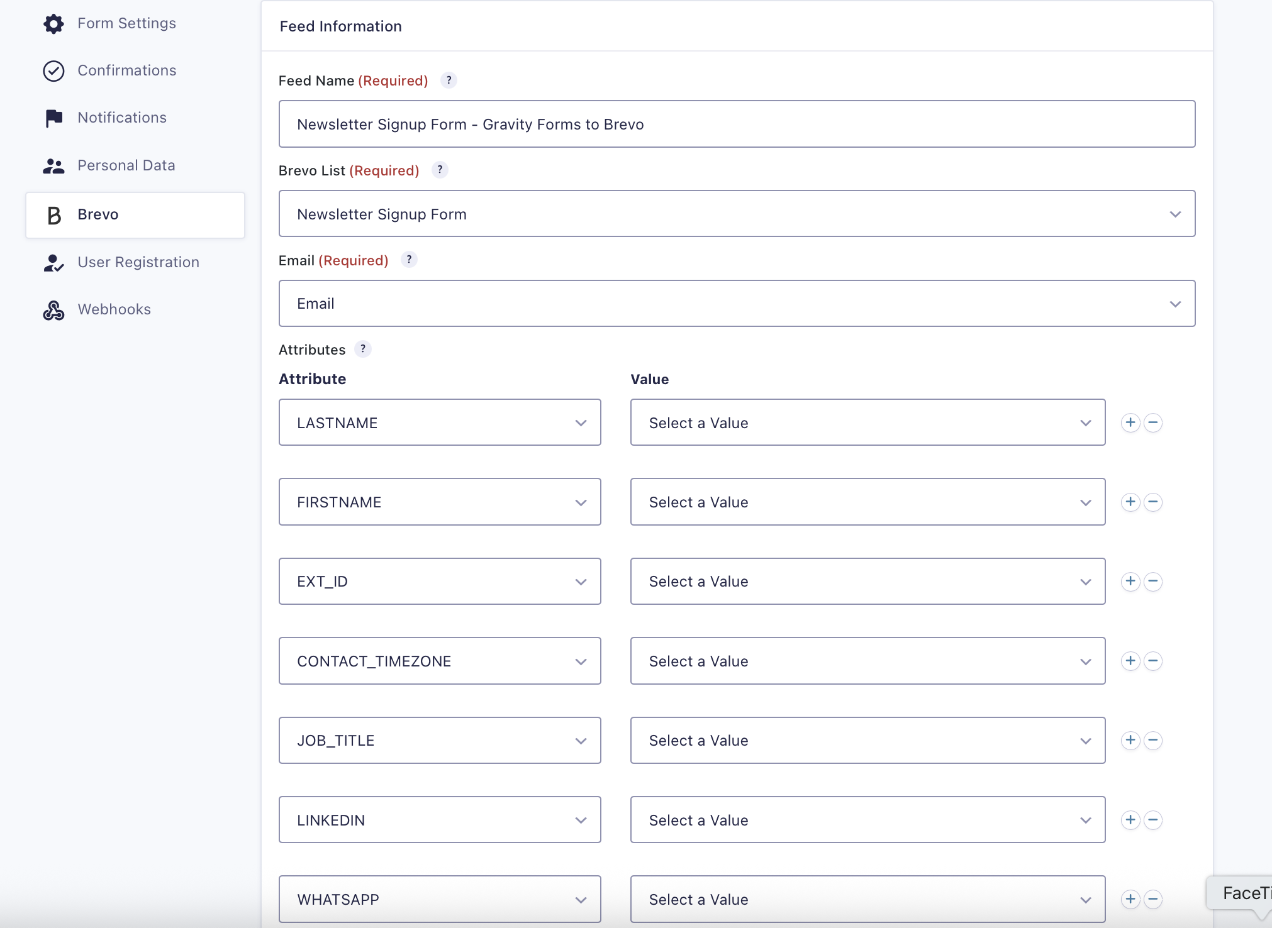Open the Email field mapping dropdown
Screen dimensions: 1272x928
tap(737, 304)
